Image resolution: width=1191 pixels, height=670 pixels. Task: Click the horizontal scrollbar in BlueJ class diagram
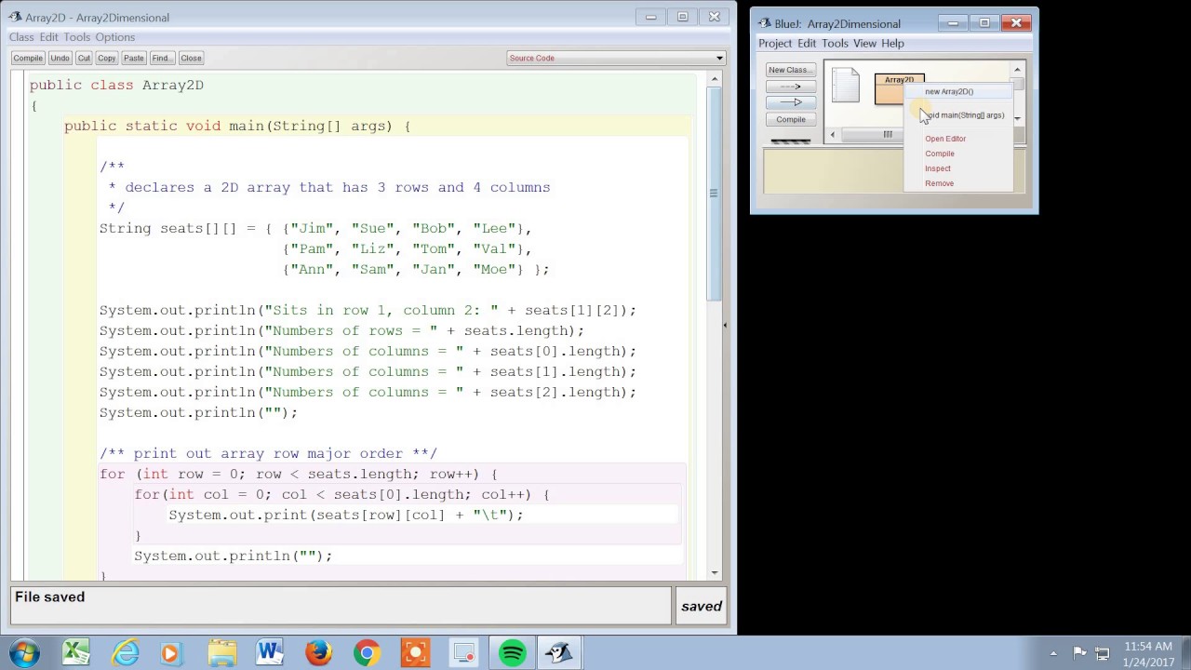pyautogui.click(x=888, y=135)
